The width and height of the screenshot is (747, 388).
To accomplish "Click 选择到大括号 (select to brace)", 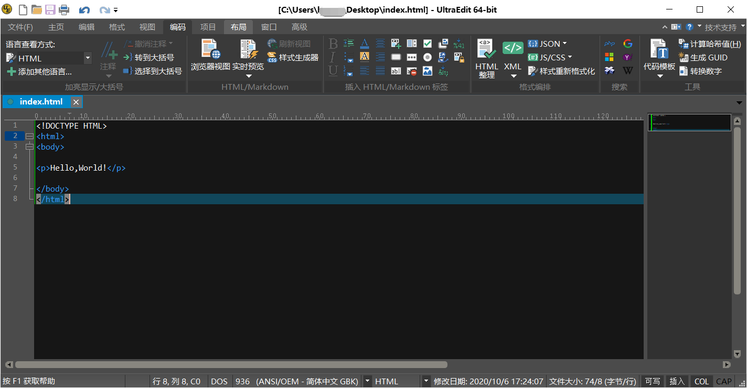I will [153, 71].
